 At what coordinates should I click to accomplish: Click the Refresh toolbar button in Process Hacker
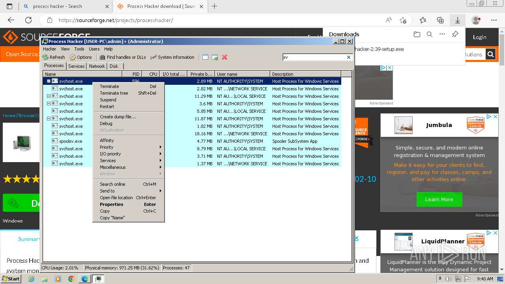54,57
